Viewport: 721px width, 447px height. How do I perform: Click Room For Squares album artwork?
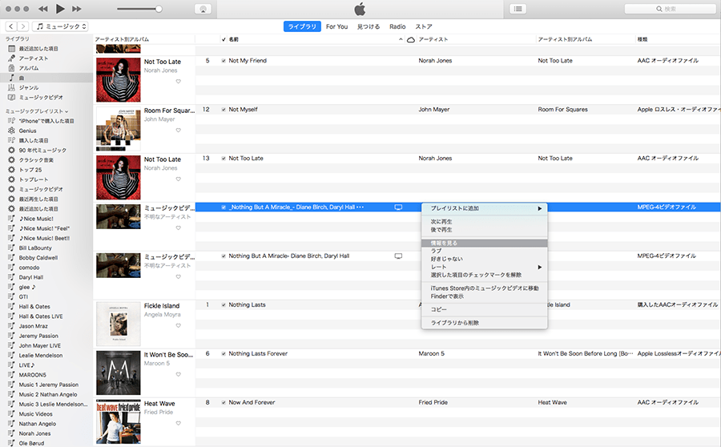119,128
